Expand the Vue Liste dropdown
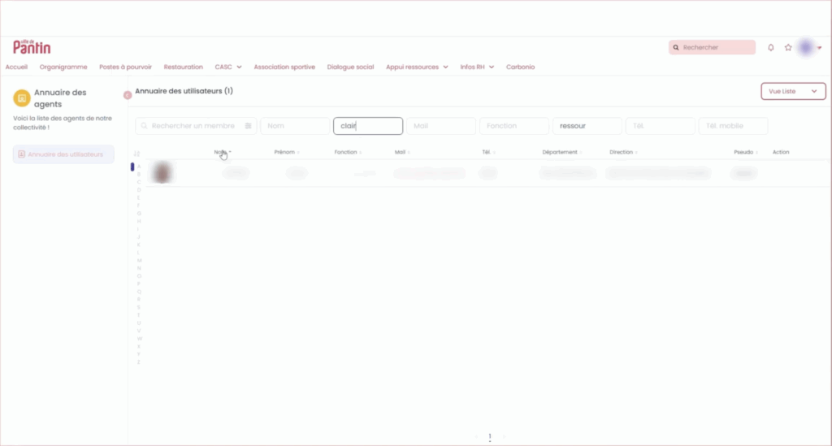 [x=793, y=92]
